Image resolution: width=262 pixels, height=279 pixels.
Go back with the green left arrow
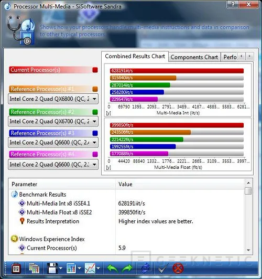pyautogui.click(x=113, y=269)
